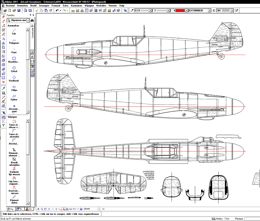This screenshot has height=221, width=260.
Task: Click the Dubbele lijn wissen tool
Action: tap(14, 171)
